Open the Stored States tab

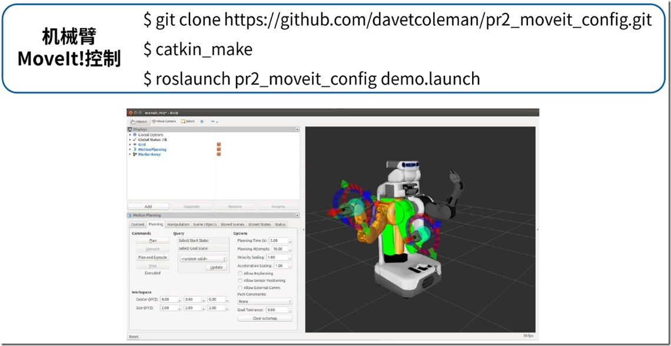(260, 224)
